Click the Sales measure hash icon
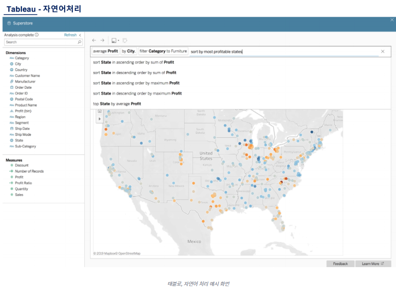The height and width of the screenshot is (292, 396). click(x=12, y=195)
